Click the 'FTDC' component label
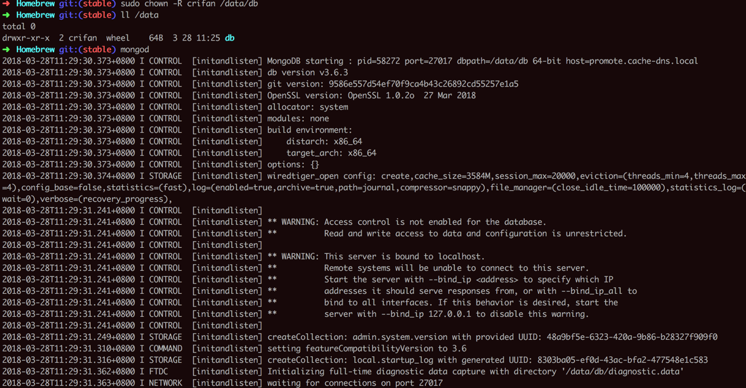The width and height of the screenshot is (746, 388). (158, 371)
